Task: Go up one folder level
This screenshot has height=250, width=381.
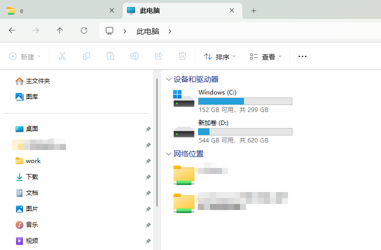Action: point(60,30)
